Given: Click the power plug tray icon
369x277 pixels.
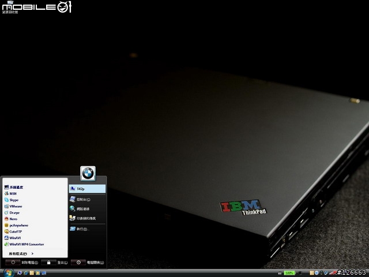Looking at the screenshot, I should (300, 273).
